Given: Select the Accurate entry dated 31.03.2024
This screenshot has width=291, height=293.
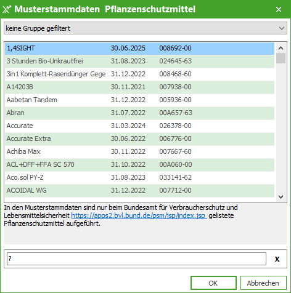Looking at the screenshot, I should click(139, 126).
